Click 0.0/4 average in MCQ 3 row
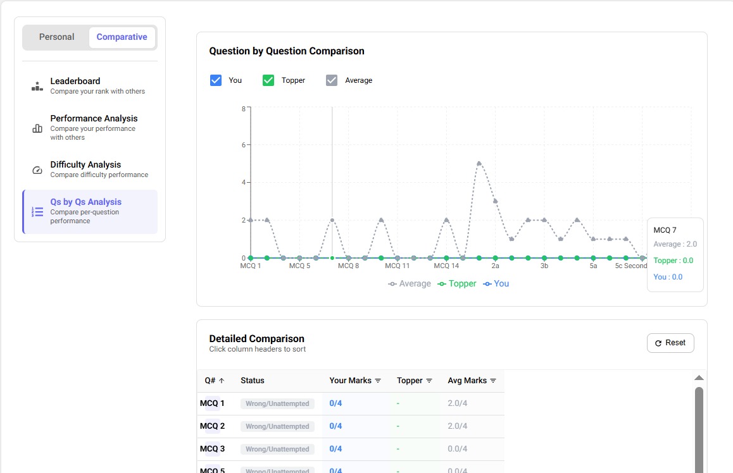The image size is (733, 473). 457,449
